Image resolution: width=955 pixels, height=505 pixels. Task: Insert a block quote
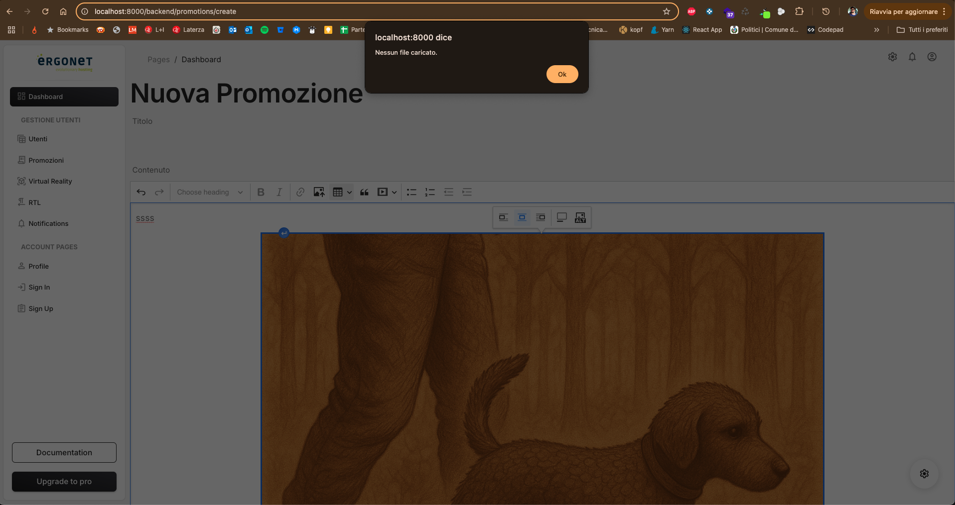[364, 192]
